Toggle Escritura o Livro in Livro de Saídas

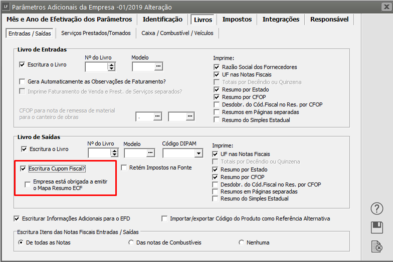[x=24, y=149]
